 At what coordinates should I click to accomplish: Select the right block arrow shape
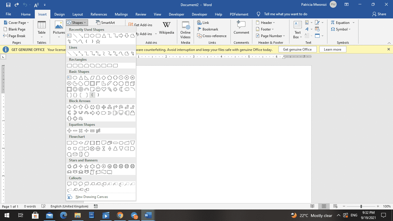69,107
